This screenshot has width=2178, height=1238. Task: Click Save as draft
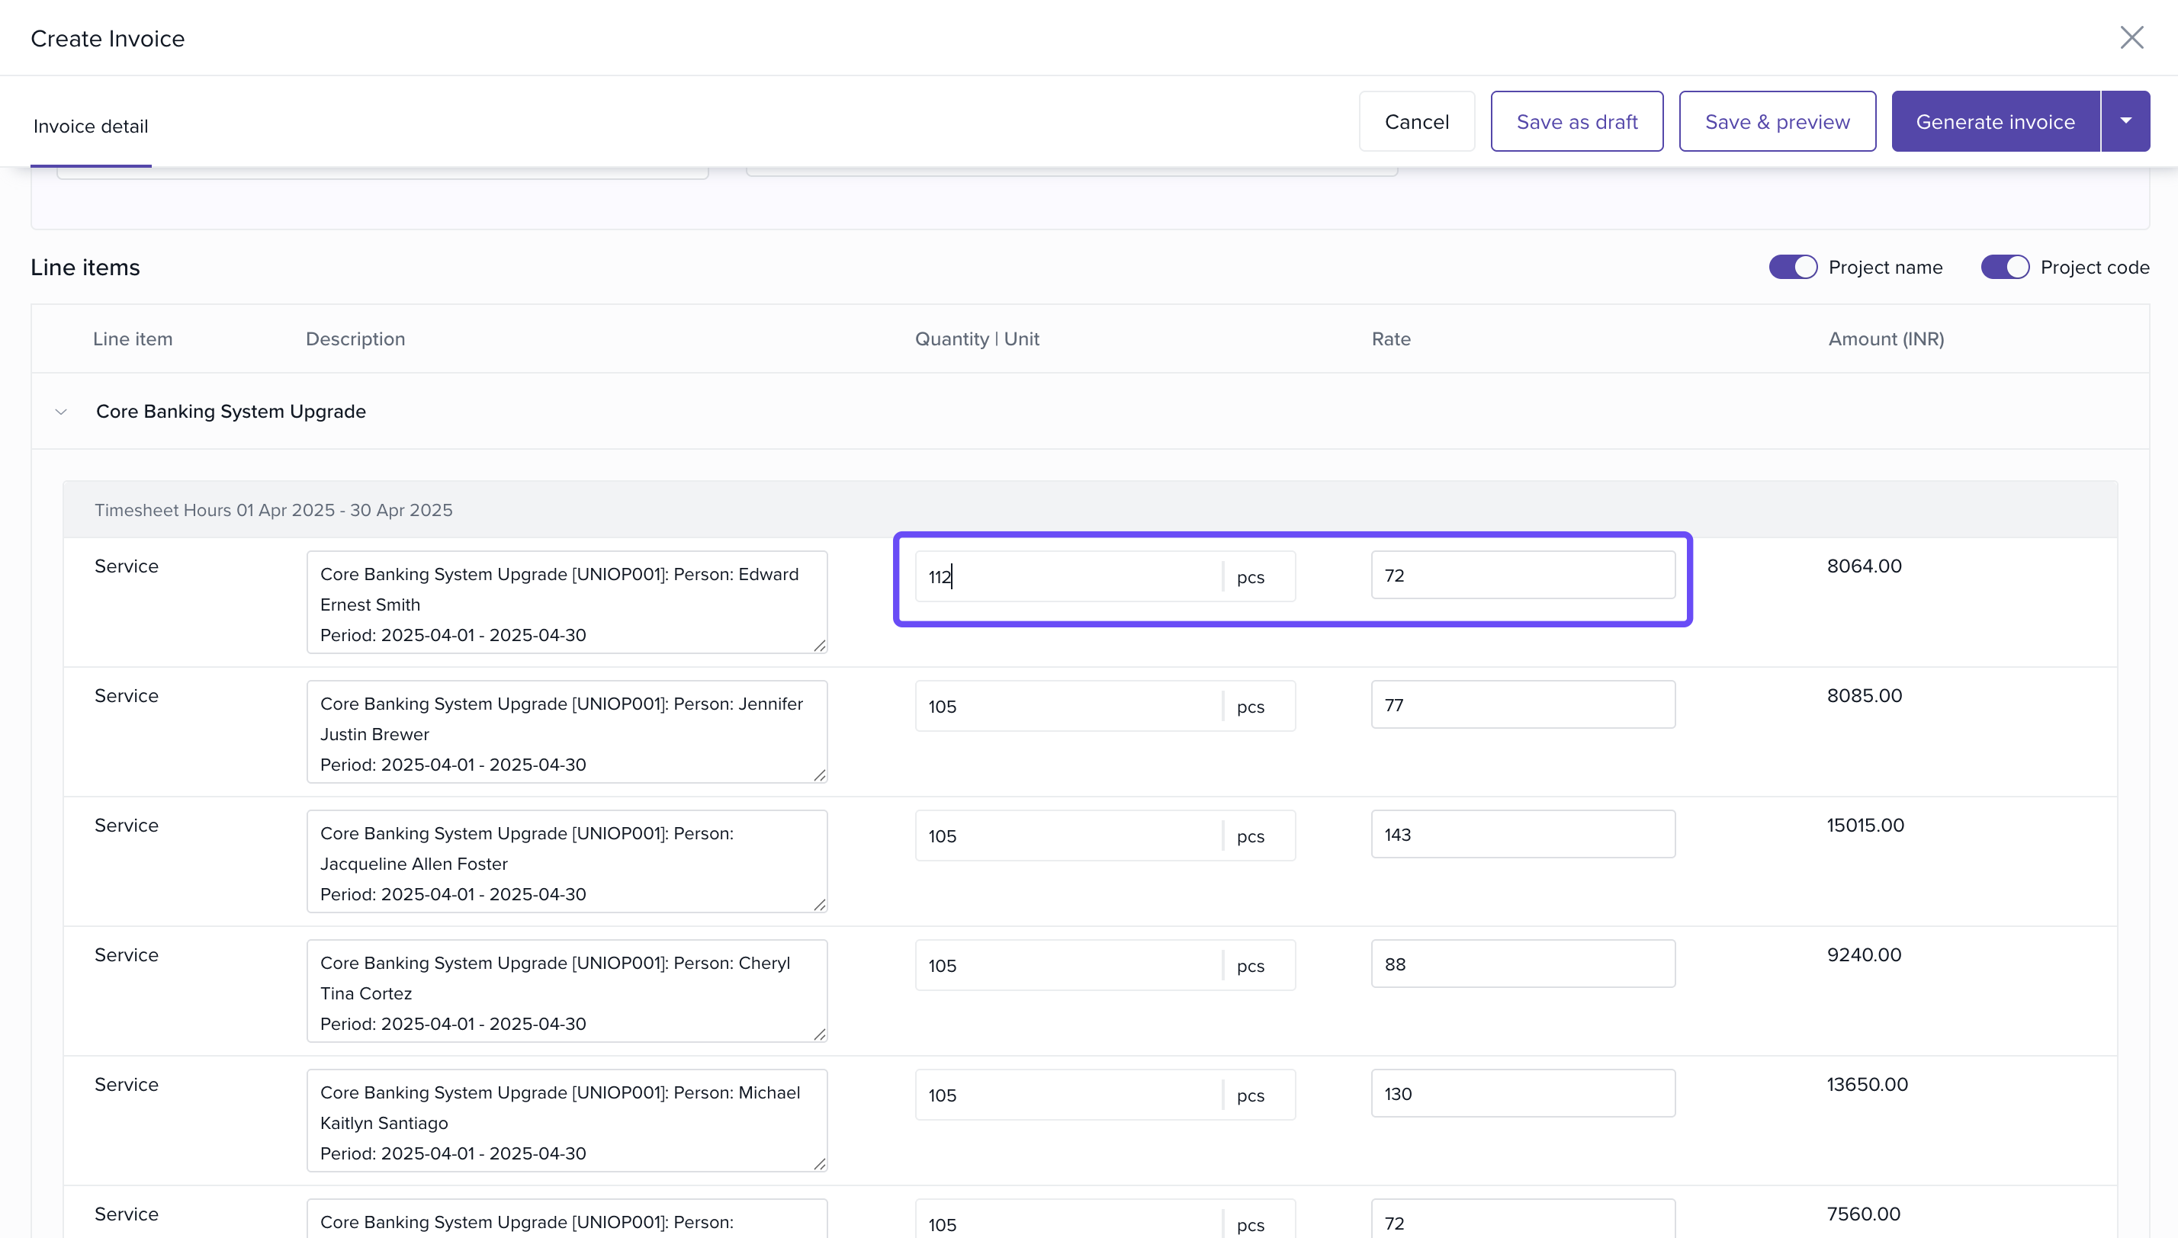(x=1576, y=122)
